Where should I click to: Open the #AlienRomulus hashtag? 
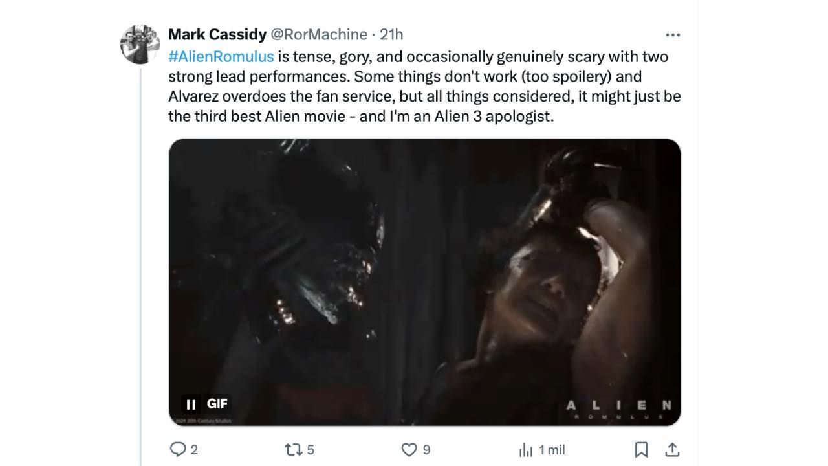pyautogui.click(x=221, y=56)
